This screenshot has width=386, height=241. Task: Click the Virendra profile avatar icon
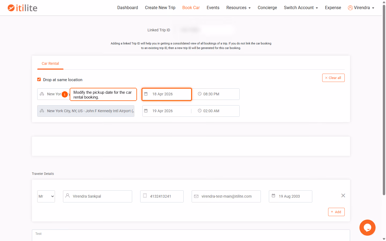[350, 8]
